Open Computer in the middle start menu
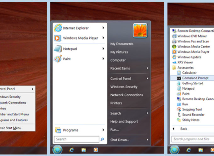 pos(118,60)
